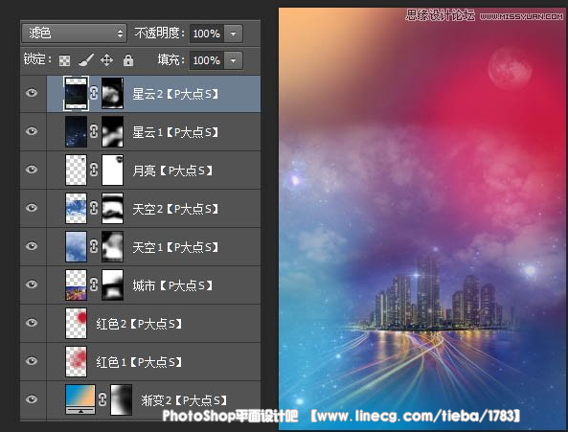
Task: Click the fill 100% value field
Action: pos(207,60)
